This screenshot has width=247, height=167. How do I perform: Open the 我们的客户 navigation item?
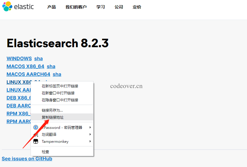point(76,7)
